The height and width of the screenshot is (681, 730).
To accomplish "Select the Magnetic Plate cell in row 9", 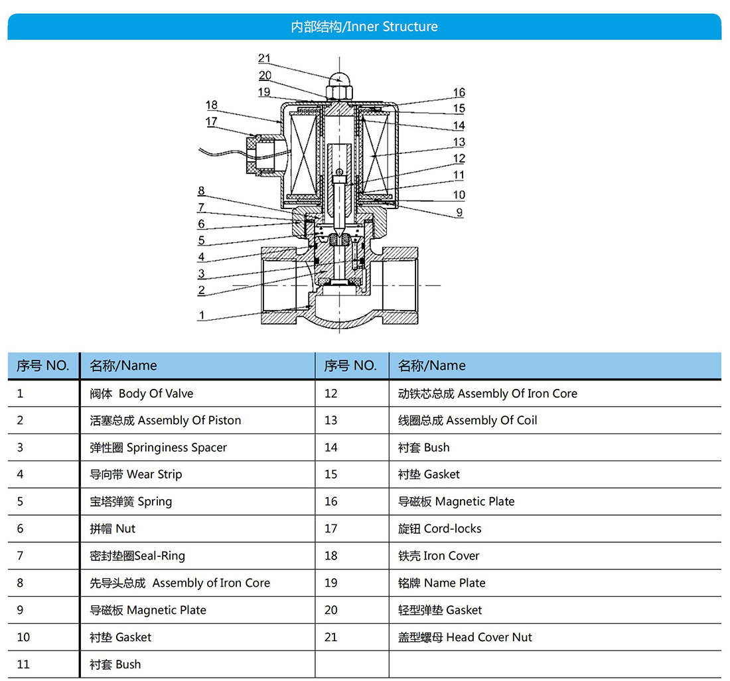I will point(198,610).
